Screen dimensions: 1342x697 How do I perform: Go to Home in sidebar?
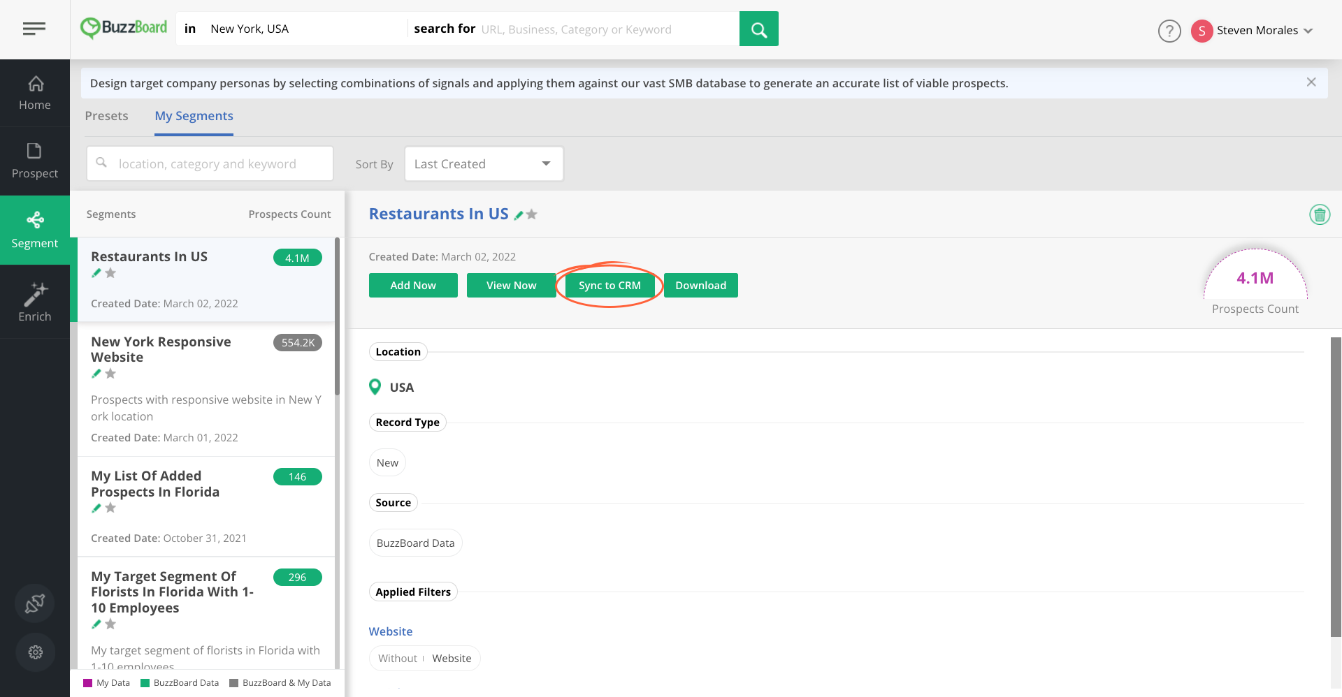click(35, 93)
